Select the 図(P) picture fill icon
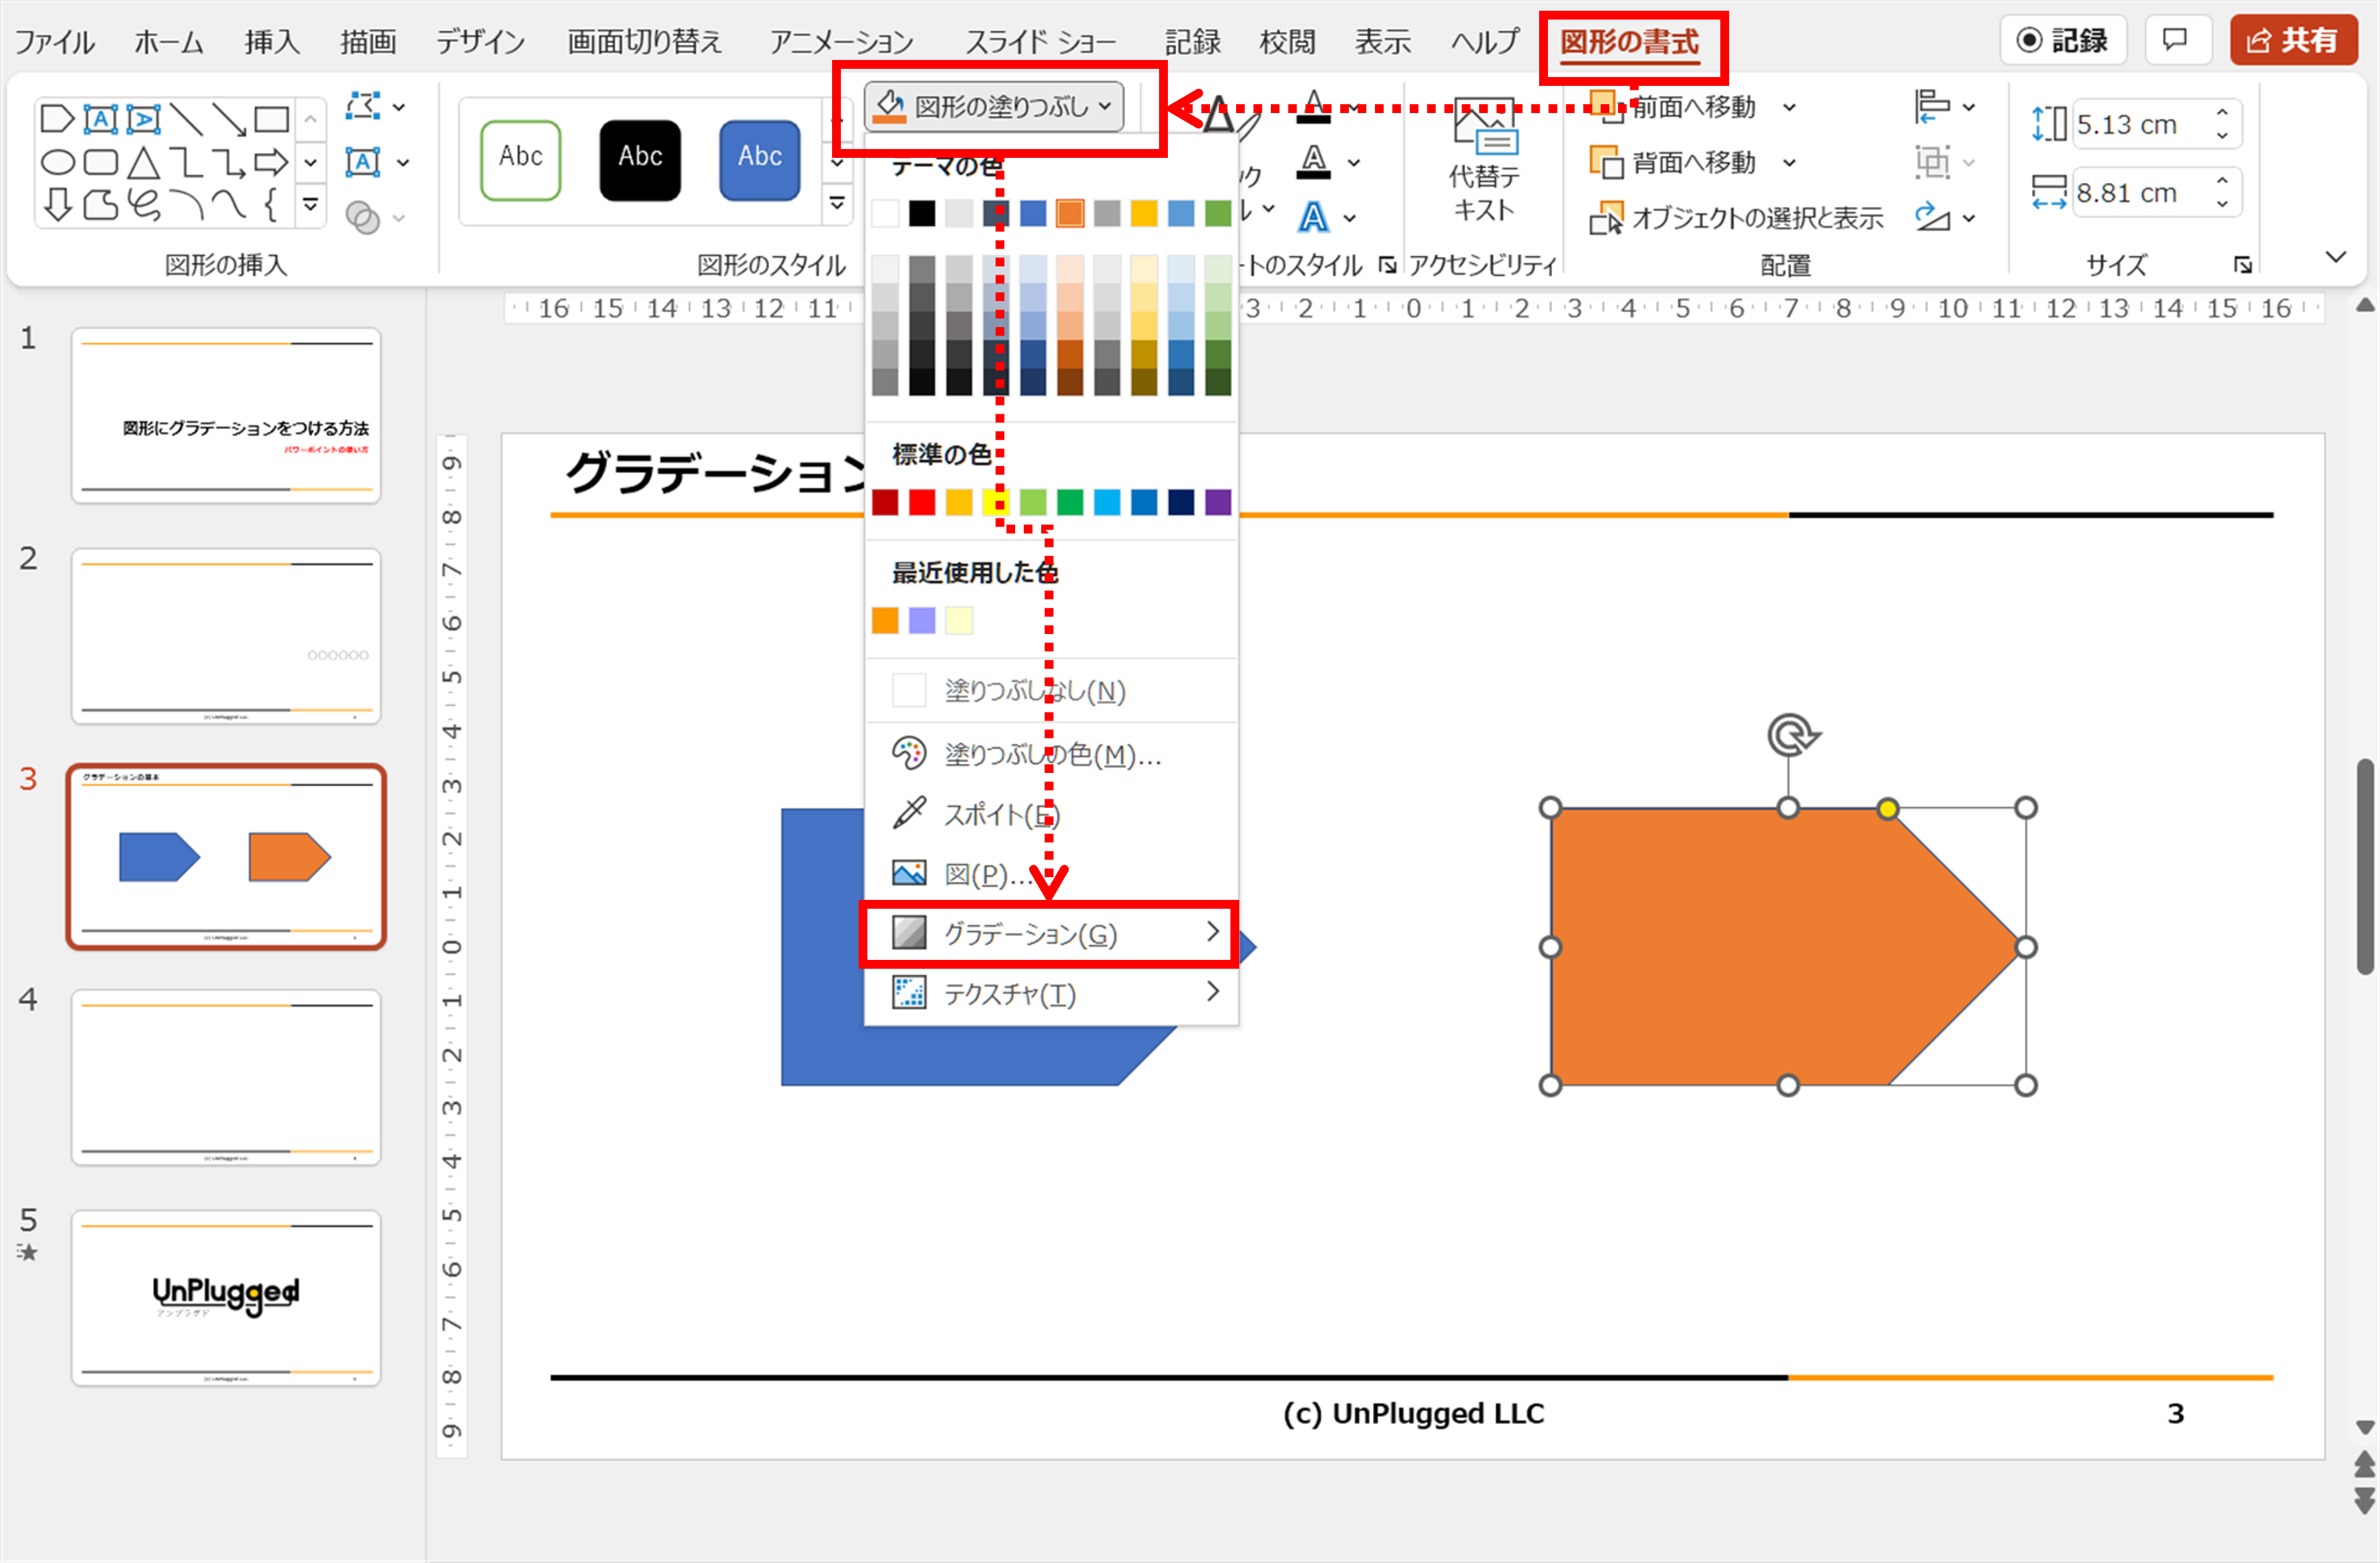The image size is (2380, 1563). click(908, 873)
